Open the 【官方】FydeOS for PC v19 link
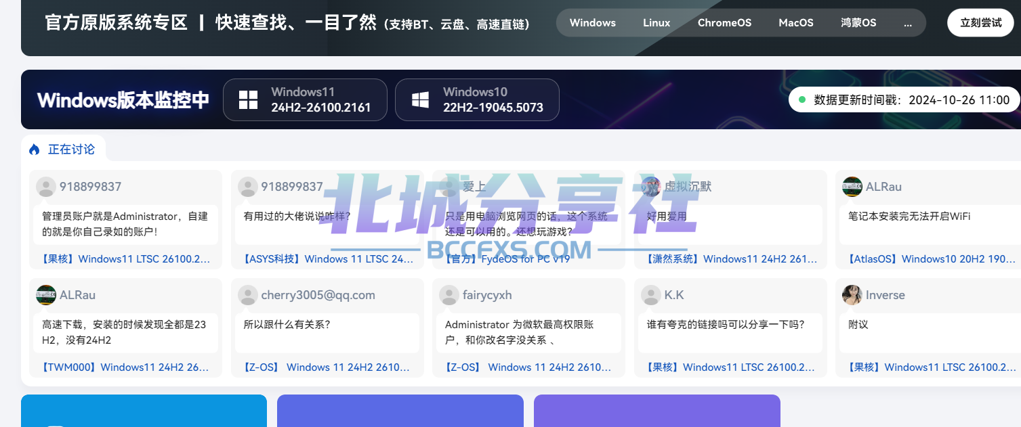The width and height of the screenshot is (1021, 427). click(x=507, y=259)
